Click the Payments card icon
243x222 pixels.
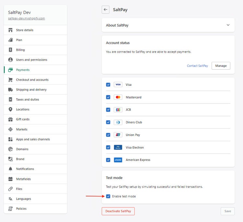(x=10, y=70)
